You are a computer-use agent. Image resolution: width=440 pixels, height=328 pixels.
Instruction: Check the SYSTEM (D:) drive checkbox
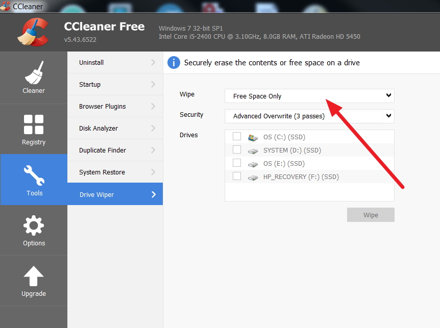point(237,149)
